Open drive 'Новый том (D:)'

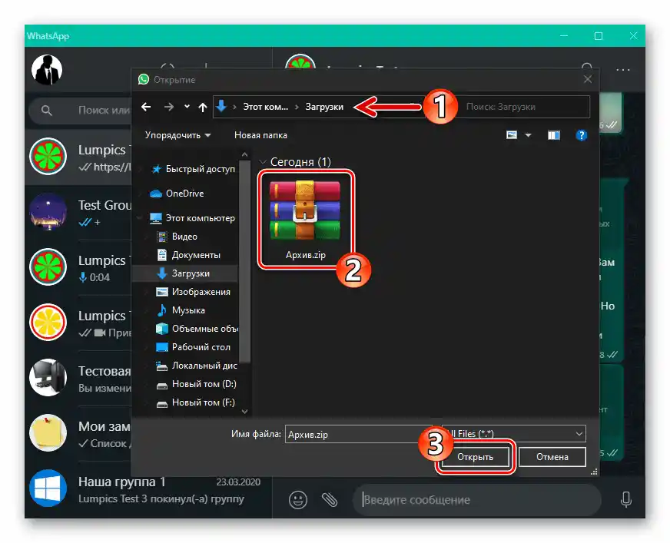[196, 384]
